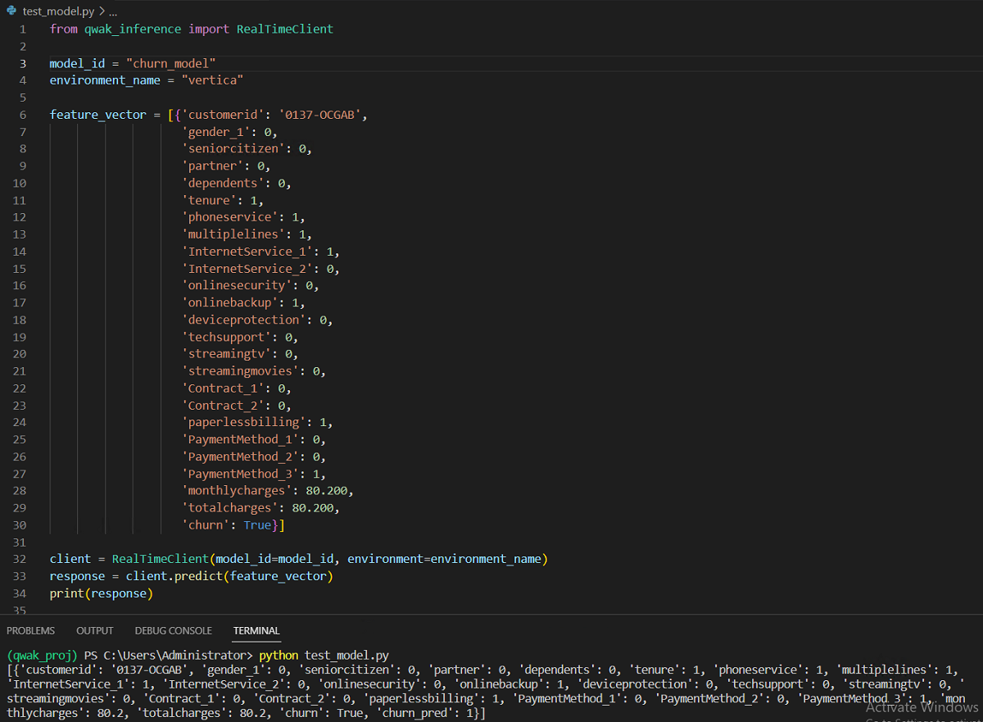Click 'Contract_2' key on editor line 23

pyautogui.click(x=223, y=406)
